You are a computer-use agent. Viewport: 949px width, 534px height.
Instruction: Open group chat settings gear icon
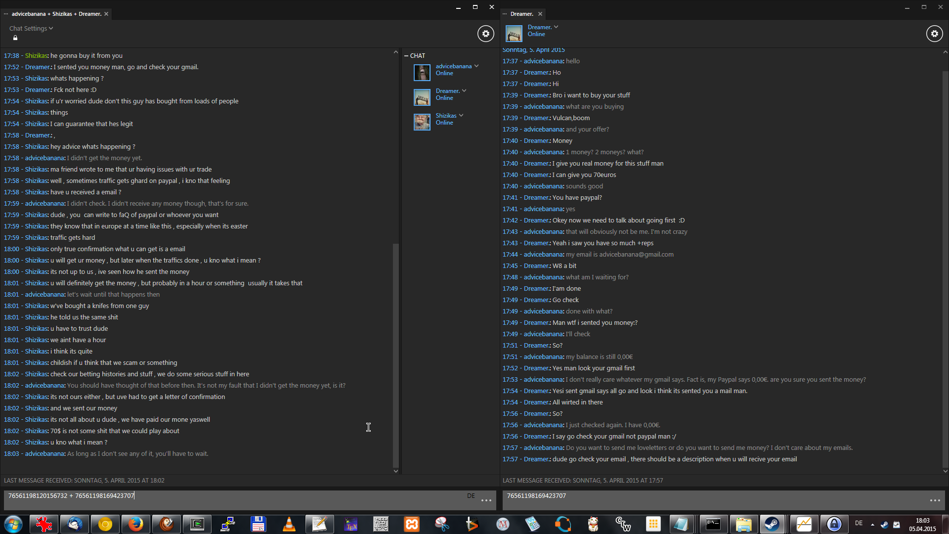(x=485, y=34)
